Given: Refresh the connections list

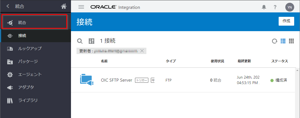Looking at the screenshot, I should tap(274, 41).
